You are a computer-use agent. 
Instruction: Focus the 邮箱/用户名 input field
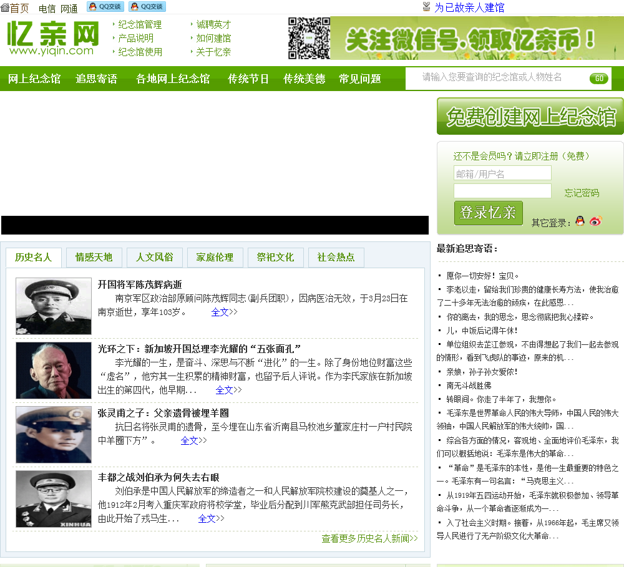pos(502,173)
